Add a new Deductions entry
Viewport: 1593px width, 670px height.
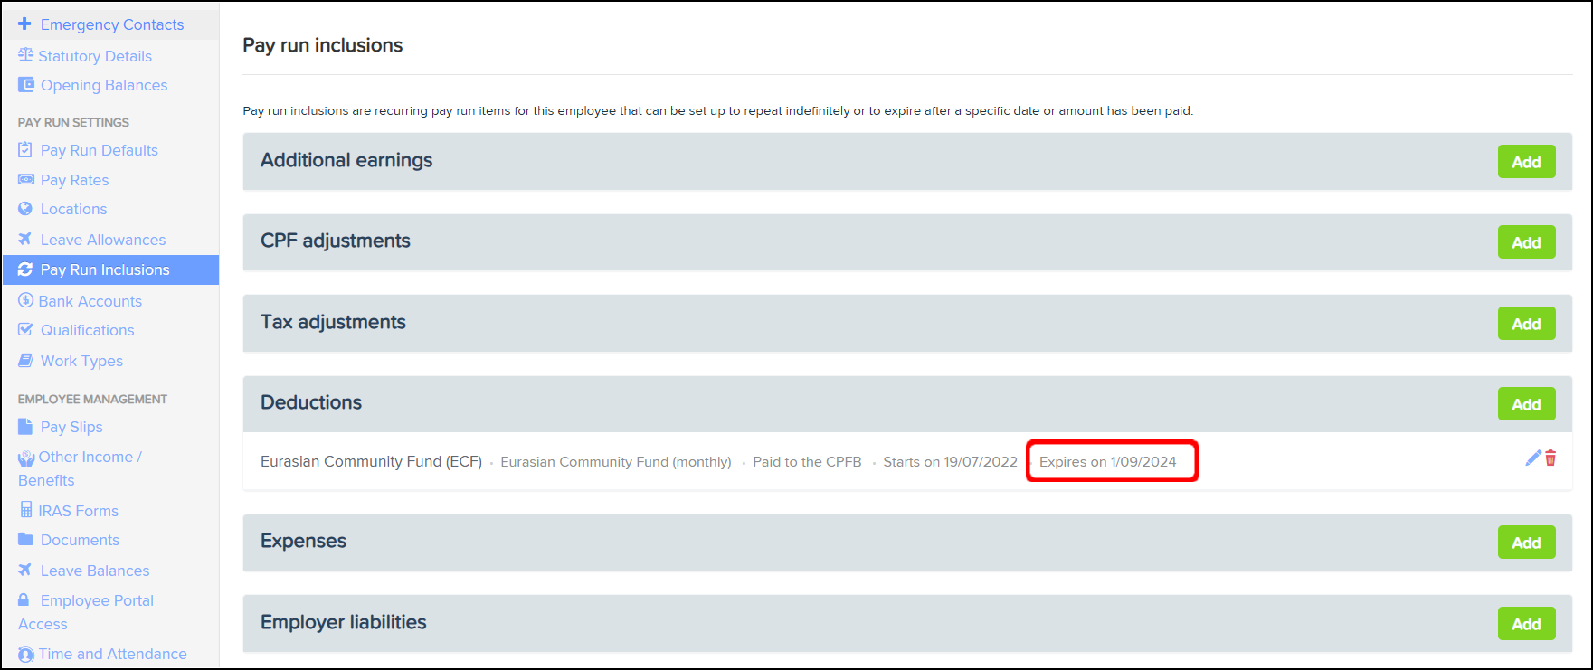click(1526, 404)
